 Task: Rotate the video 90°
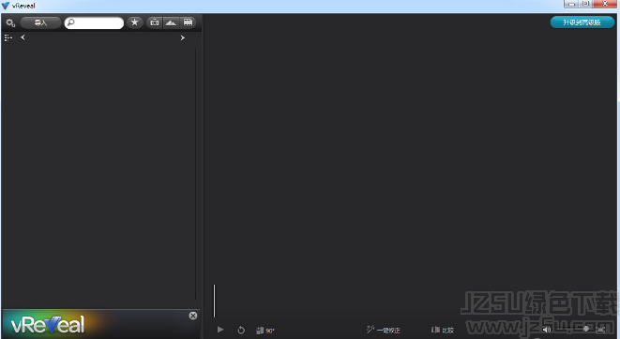click(265, 331)
